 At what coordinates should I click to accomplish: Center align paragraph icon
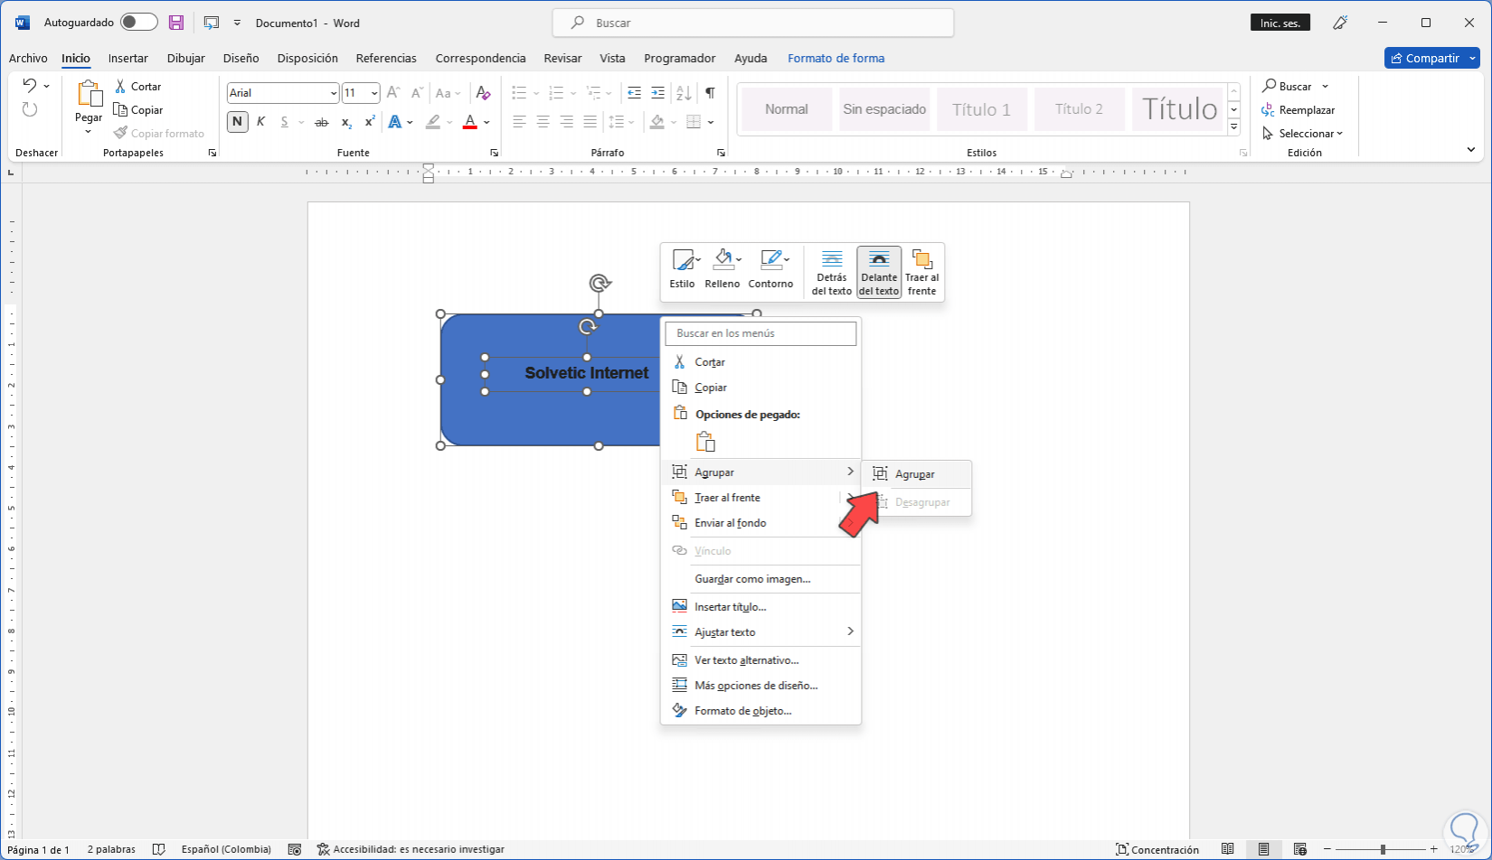[543, 122]
